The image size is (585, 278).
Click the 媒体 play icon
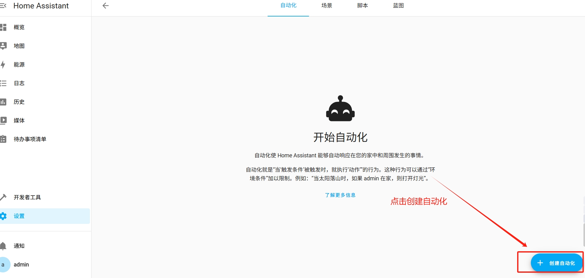3,121
